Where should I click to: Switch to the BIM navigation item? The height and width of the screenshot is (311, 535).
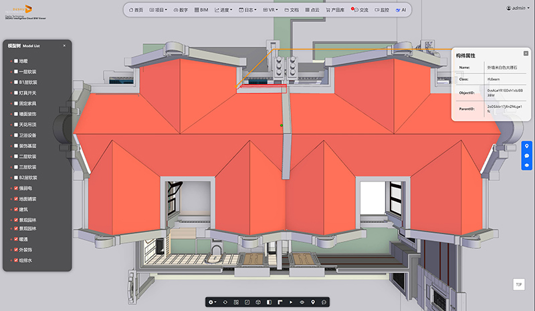(x=201, y=10)
